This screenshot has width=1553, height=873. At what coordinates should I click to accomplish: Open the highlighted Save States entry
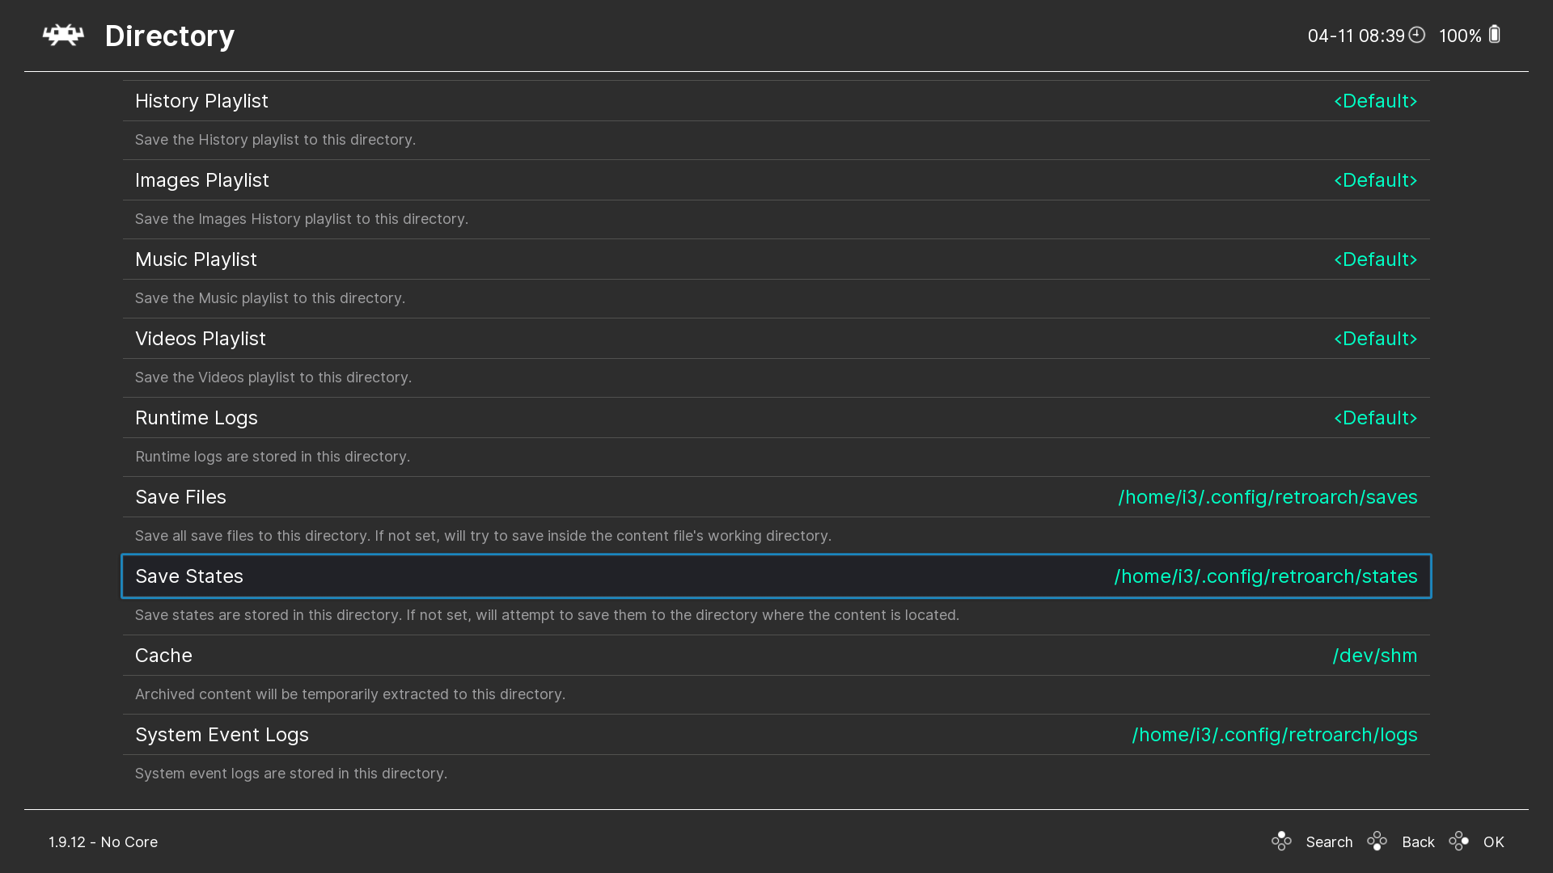tap(189, 576)
